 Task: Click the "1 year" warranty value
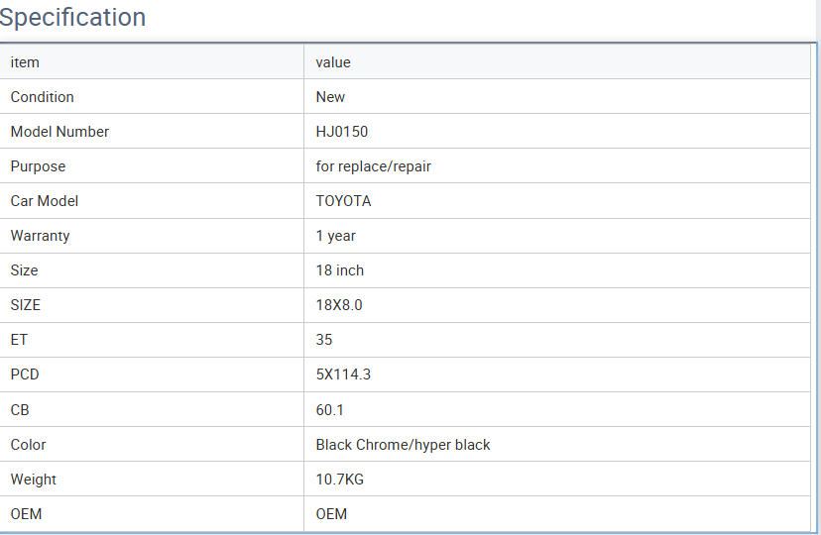(x=335, y=236)
